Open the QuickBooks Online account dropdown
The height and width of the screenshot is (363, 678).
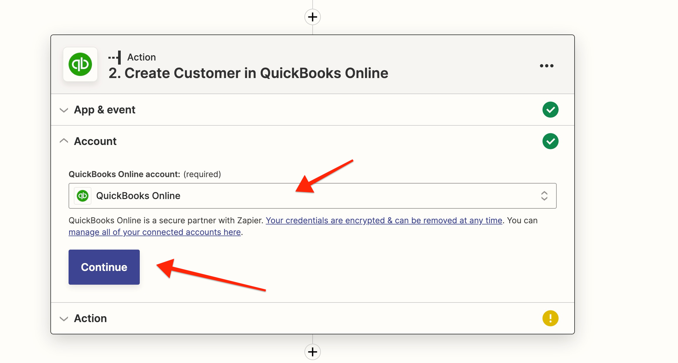[313, 196]
